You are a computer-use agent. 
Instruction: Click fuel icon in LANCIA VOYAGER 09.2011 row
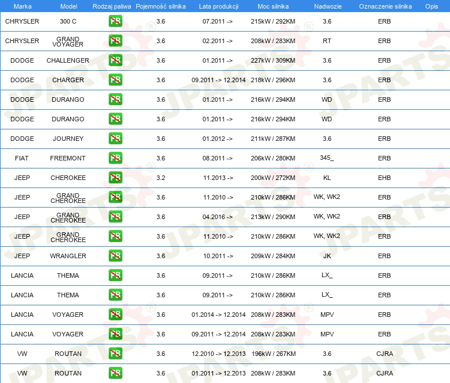pos(115,334)
